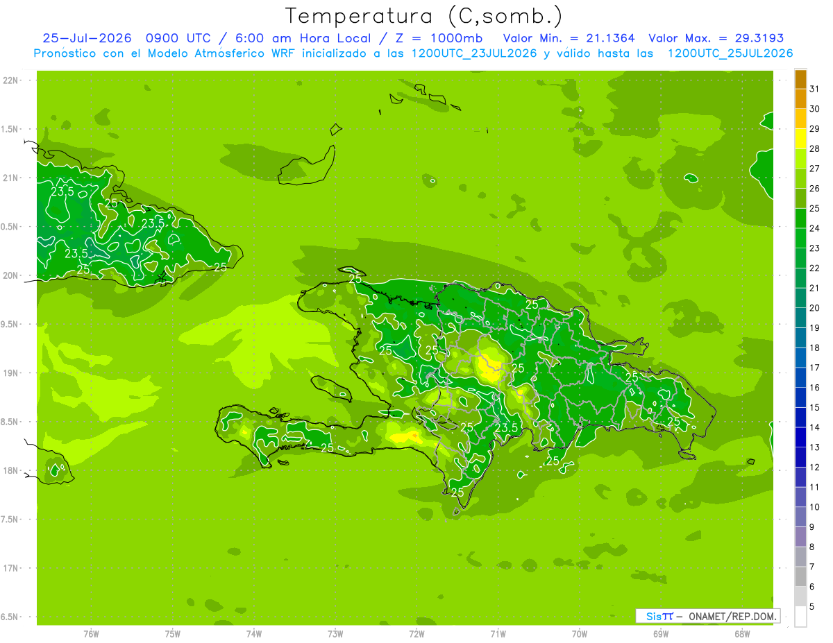Click the "9.5N" latitude axis label
Image resolution: width=833 pixels, height=643 pixels.
(10, 324)
